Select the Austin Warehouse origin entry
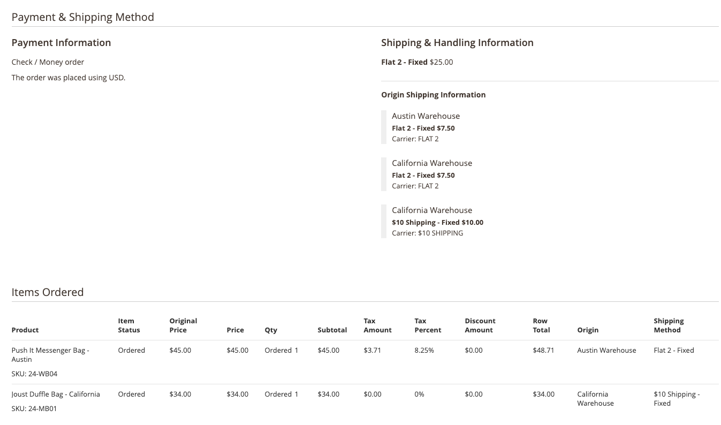Screen dimensions: 721x425 (426, 116)
